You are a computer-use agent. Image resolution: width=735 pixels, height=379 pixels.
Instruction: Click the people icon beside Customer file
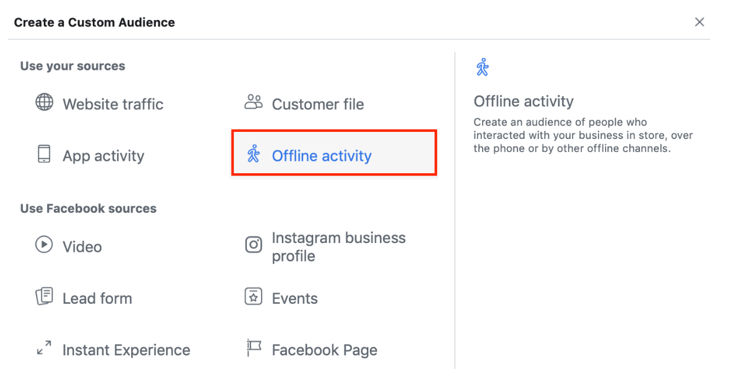coord(253,102)
